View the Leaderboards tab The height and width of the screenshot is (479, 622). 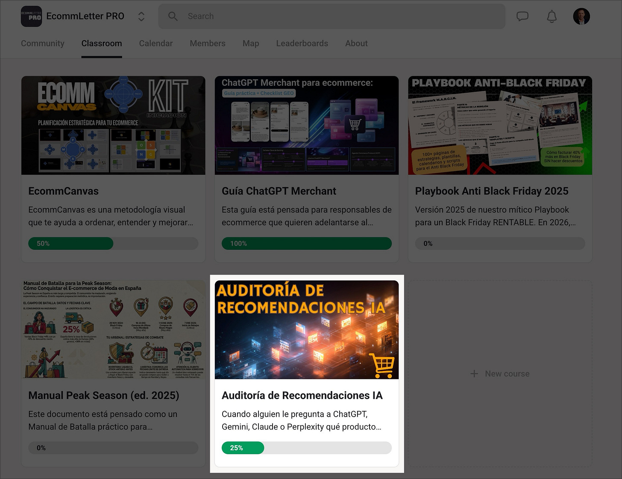[x=302, y=43]
